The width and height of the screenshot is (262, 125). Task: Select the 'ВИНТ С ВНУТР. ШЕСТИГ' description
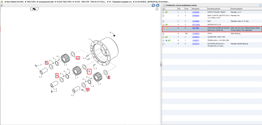pyautogui.click(x=219, y=16)
